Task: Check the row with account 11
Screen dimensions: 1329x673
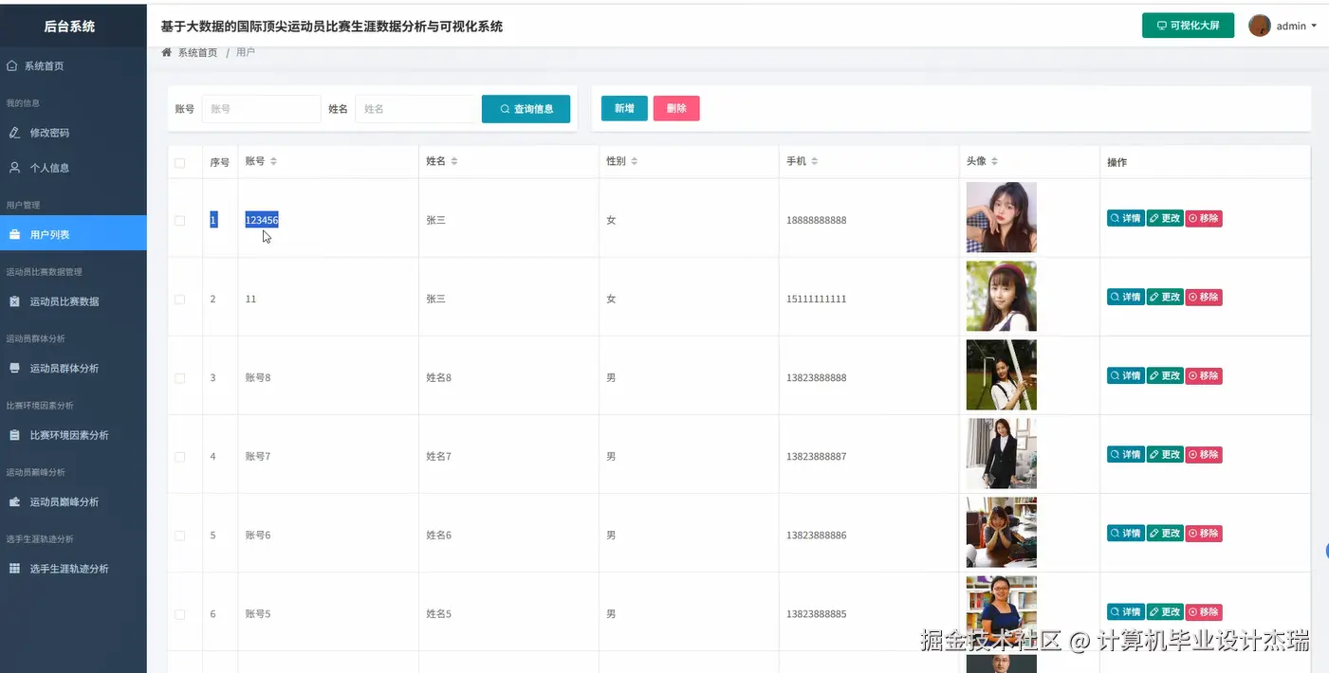Action: (x=180, y=300)
